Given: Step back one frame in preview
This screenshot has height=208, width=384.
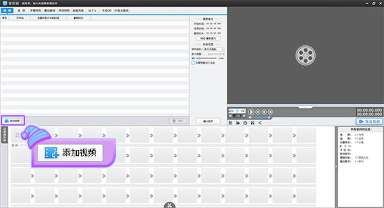Looking at the screenshot, I should tap(264, 112).
